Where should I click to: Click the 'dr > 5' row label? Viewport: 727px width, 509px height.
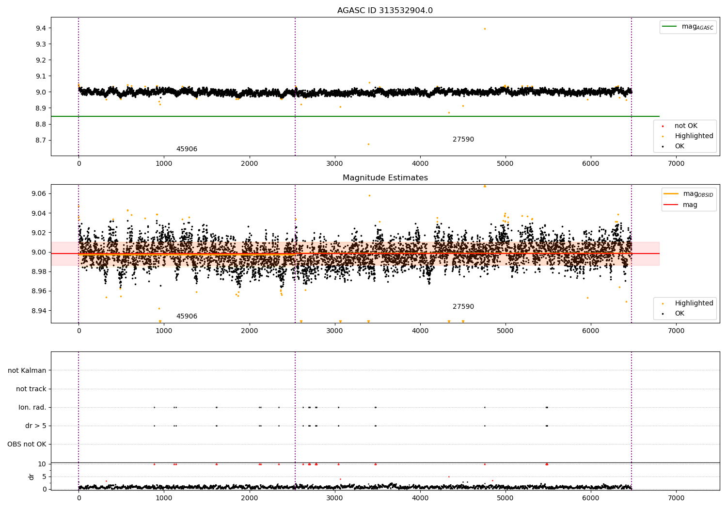[x=36, y=426]
